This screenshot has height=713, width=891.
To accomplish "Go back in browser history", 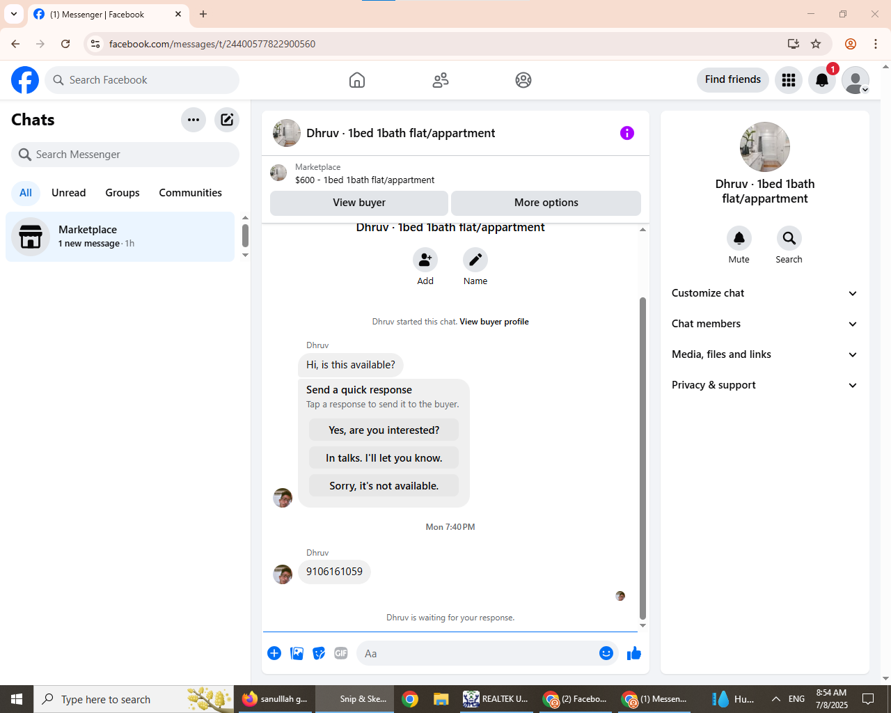I will 15,44.
